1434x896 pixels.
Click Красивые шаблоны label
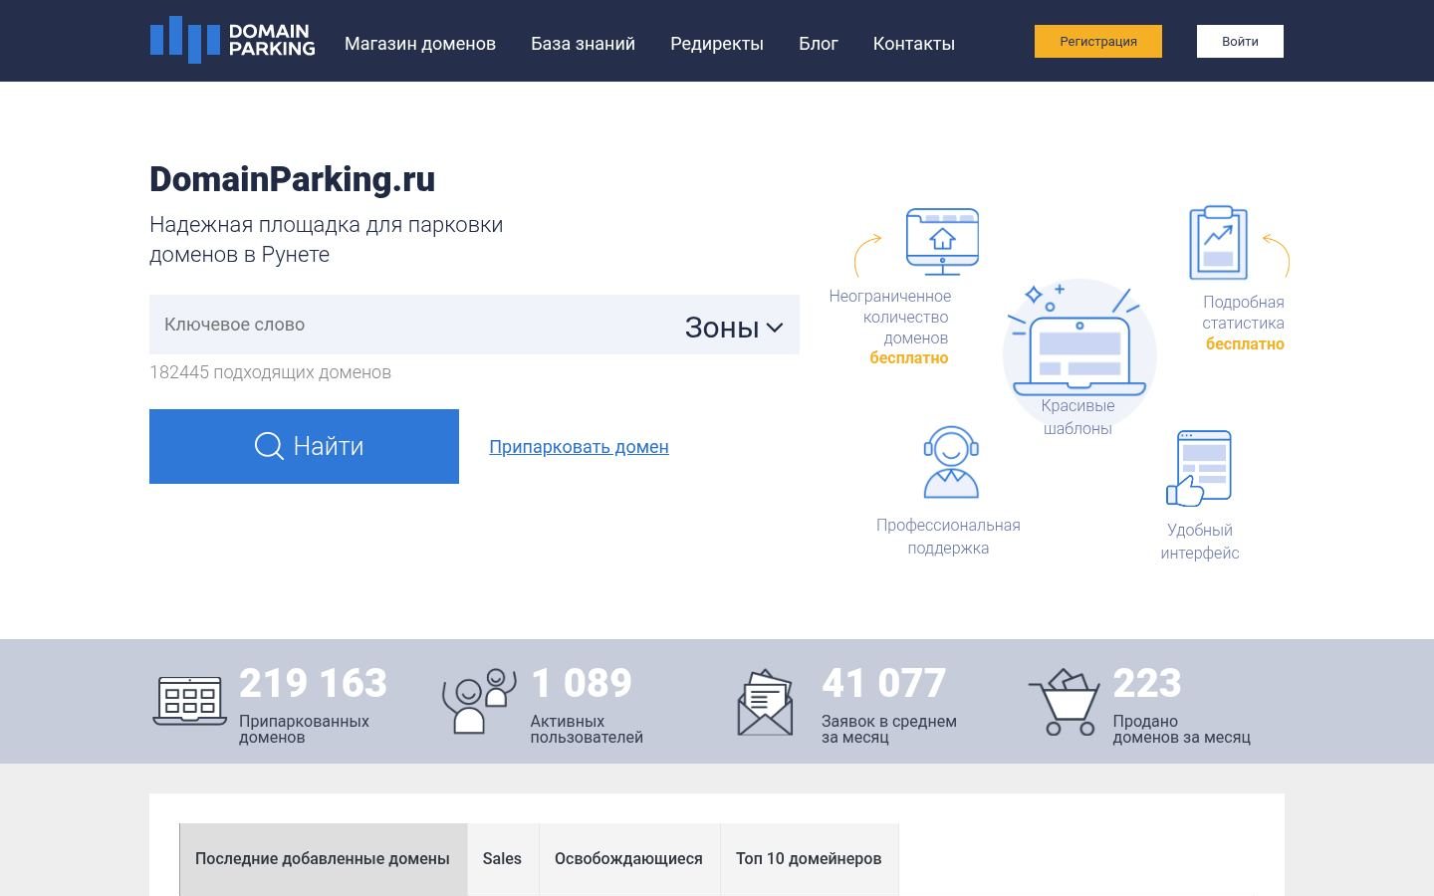[1078, 417]
